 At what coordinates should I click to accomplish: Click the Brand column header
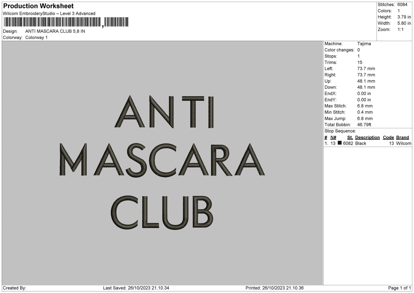point(403,137)
